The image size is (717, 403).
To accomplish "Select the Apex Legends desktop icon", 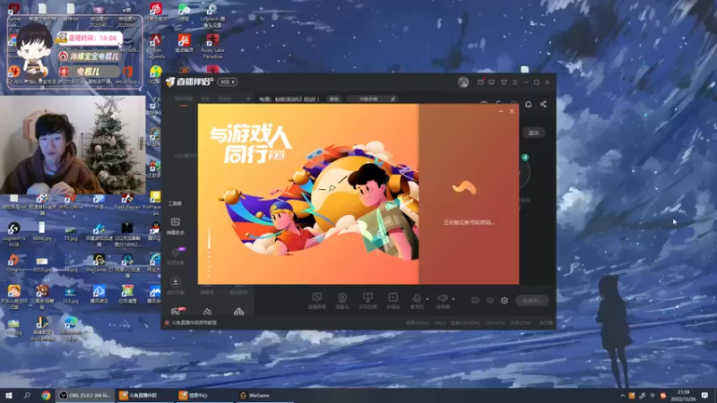I will pos(156,47).
